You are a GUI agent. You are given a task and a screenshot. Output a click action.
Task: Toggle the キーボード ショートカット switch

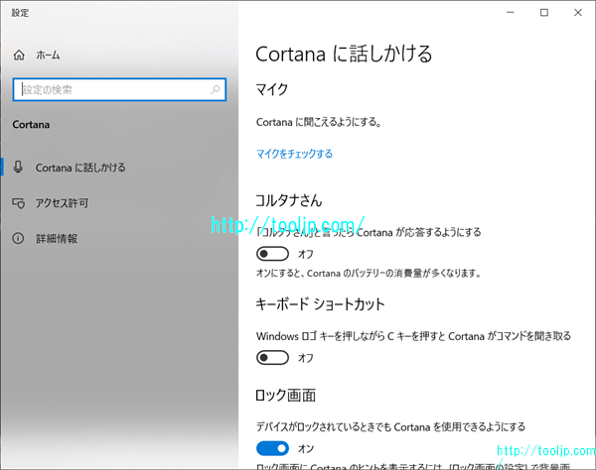pos(272,357)
